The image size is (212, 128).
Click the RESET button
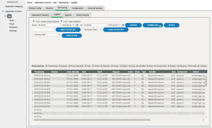[x=172, y=25]
